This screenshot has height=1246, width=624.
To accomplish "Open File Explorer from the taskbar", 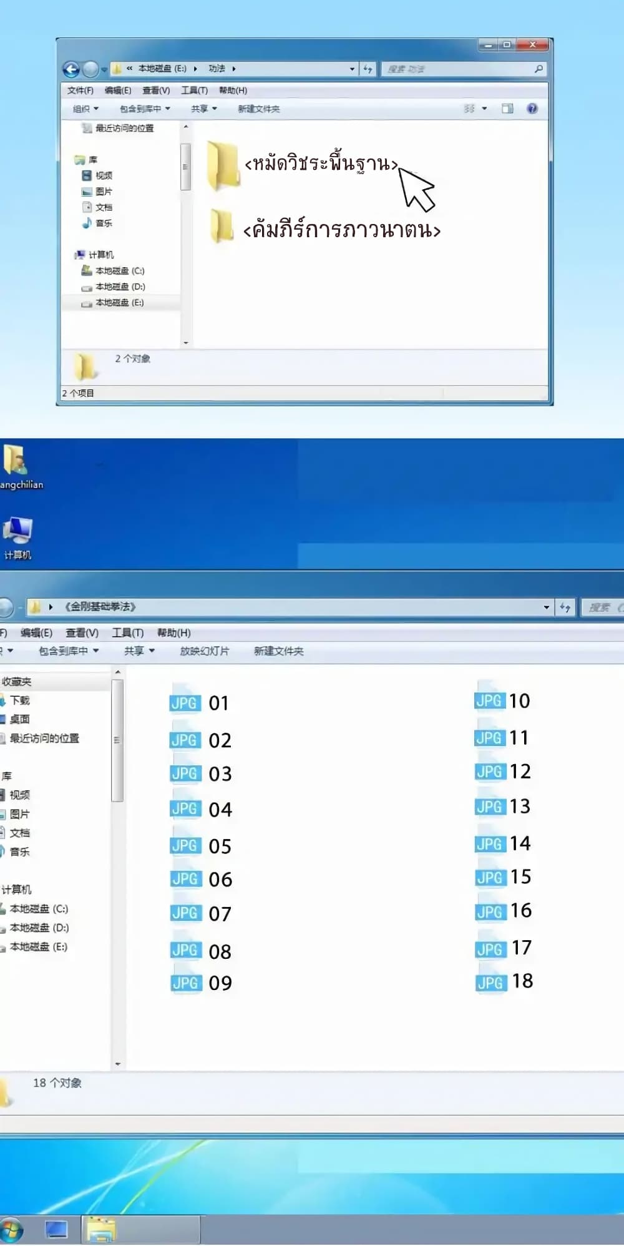I will tap(100, 1230).
